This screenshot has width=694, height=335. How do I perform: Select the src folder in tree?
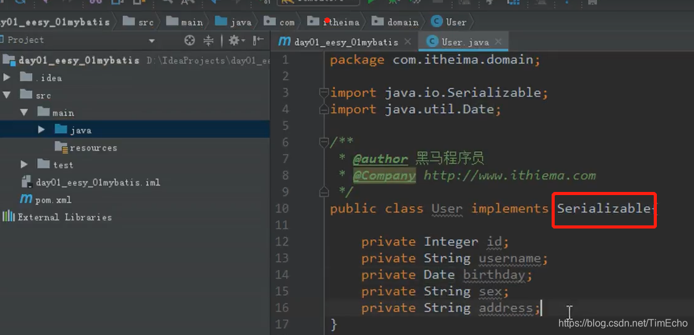(x=43, y=95)
